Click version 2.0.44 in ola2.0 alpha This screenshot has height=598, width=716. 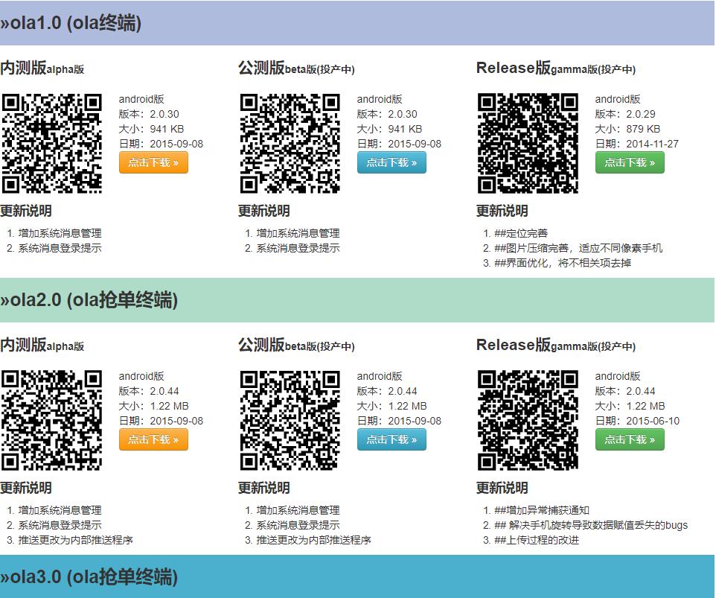(149, 392)
